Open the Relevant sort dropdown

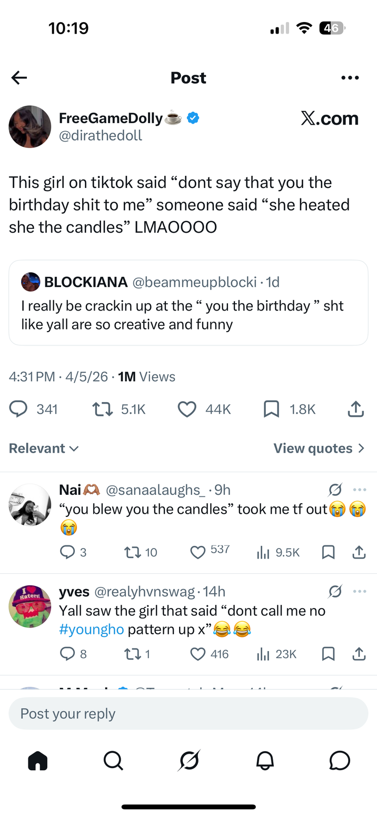coord(44,448)
